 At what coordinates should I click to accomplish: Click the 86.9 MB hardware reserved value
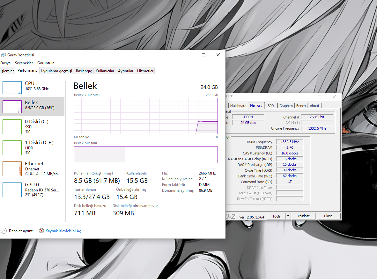pyautogui.click(x=206, y=190)
